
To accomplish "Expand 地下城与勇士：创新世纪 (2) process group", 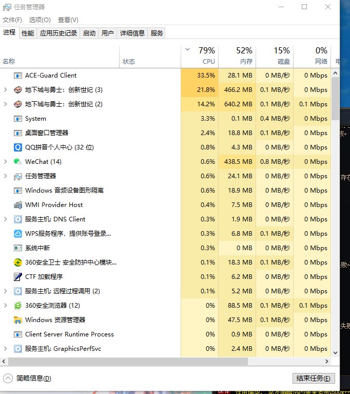I will [x=6, y=104].
